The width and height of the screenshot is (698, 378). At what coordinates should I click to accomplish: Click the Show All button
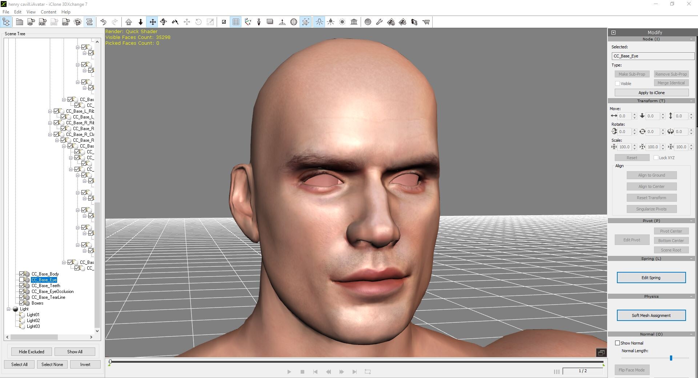tap(75, 352)
